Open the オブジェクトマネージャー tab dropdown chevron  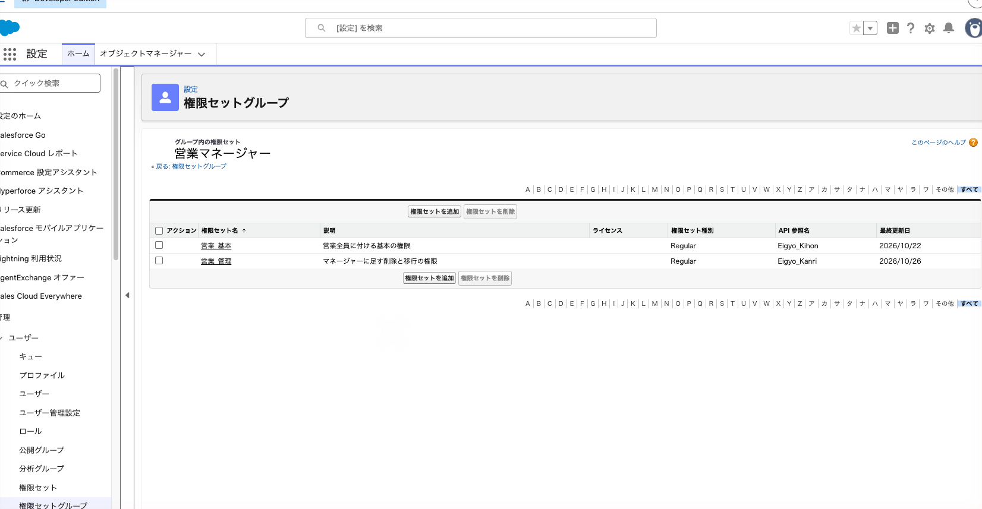202,54
